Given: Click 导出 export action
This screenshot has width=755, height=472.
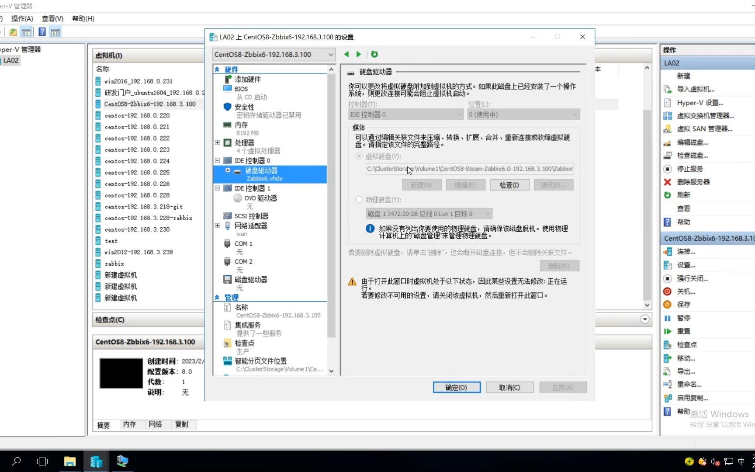Looking at the screenshot, I should tap(686, 371).
